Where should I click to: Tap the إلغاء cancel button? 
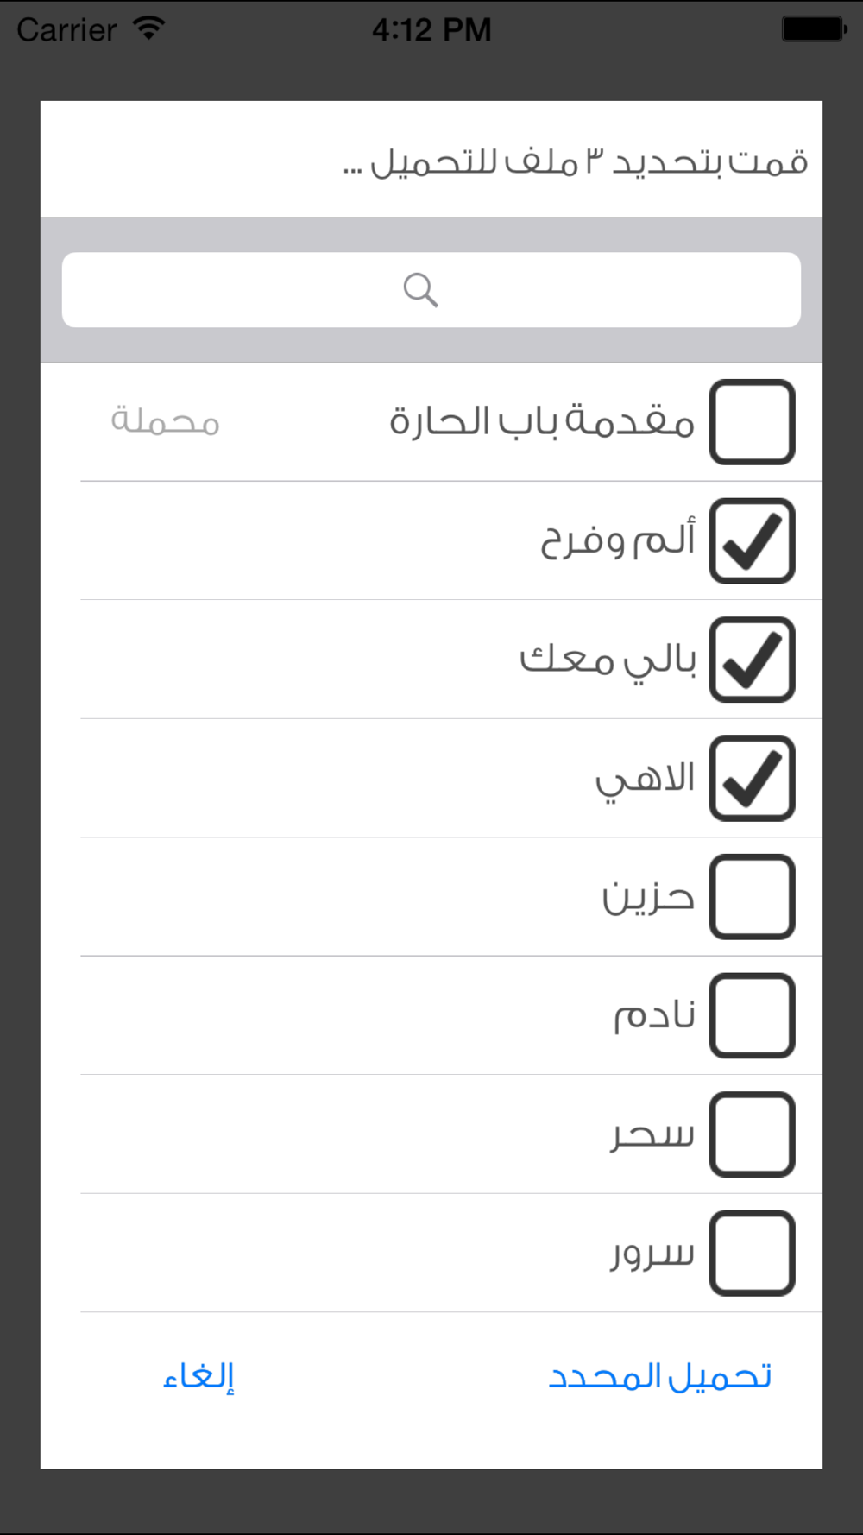[199, 1376]
